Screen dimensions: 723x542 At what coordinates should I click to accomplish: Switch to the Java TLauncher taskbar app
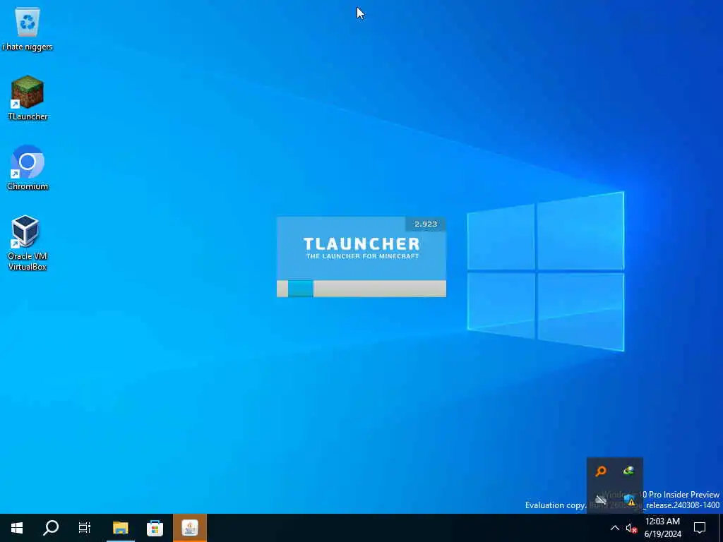tap(189, 528)
